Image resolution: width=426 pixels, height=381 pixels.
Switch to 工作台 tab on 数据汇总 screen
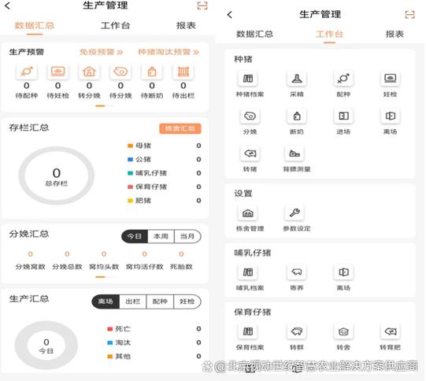pos(115,26)
